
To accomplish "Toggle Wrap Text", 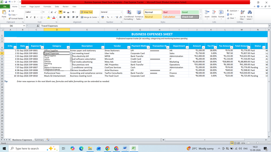I will (x=87, y=12).
